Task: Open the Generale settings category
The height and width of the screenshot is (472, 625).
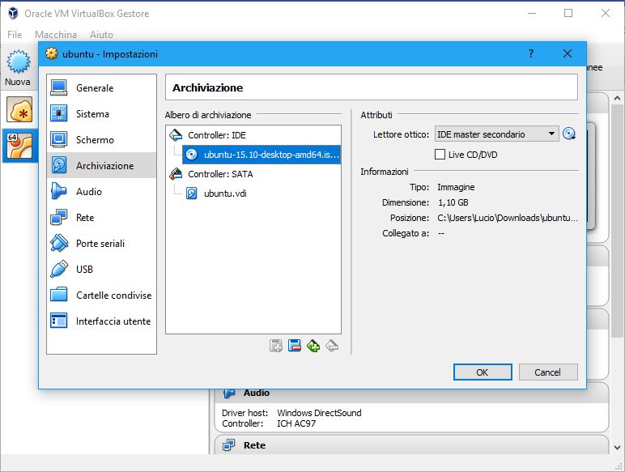Action: 101,87
